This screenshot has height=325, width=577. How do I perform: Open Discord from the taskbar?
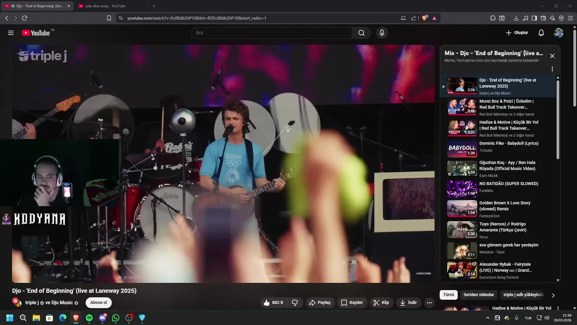point(102,318)
